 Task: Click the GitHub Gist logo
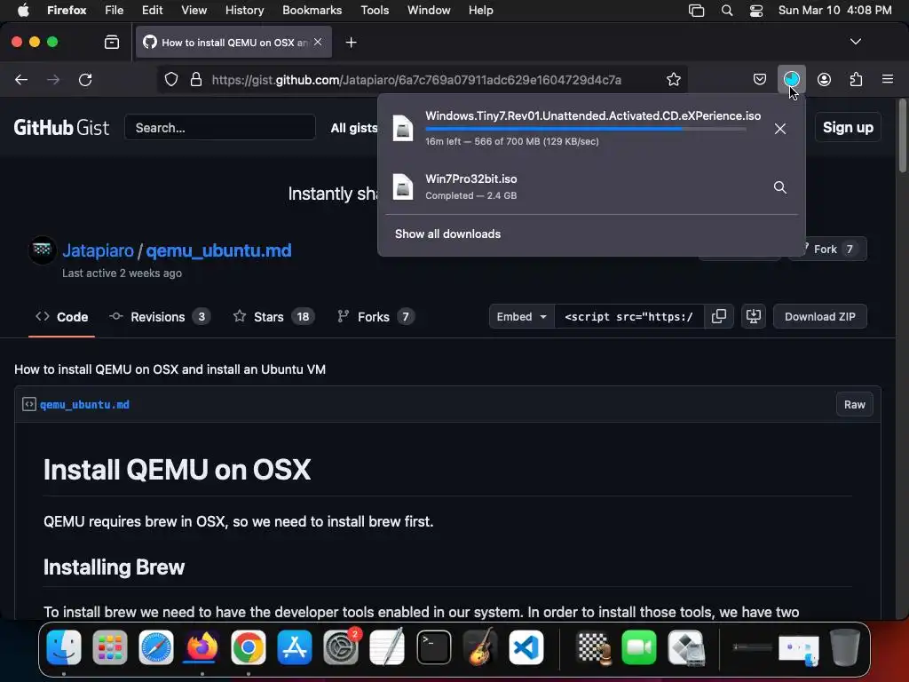[61, 128]
